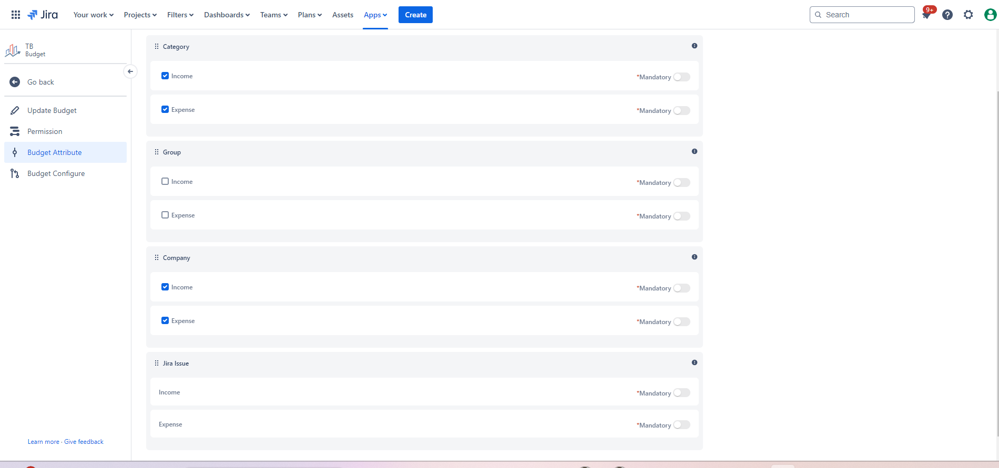Open the app switcher grid icon
The image size is (999, 468).
pyautogui.click(x=16, y=15)
